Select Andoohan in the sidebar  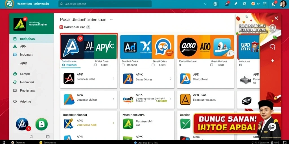tap(32, 39)
